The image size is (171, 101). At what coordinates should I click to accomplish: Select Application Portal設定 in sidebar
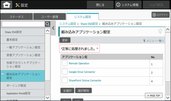[x=23, y=93]
